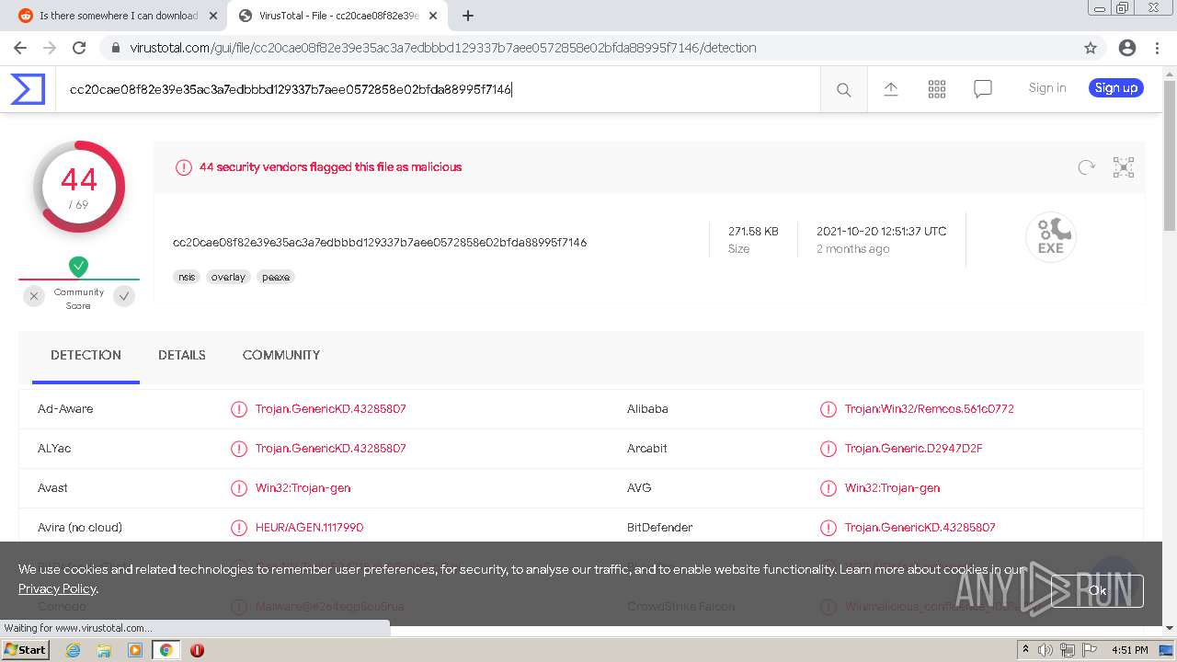Click the volume tray icon
Screen dimensions: 1177x662
coord(1046,650)
